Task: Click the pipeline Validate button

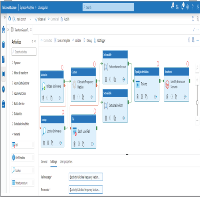Action: 77,41
